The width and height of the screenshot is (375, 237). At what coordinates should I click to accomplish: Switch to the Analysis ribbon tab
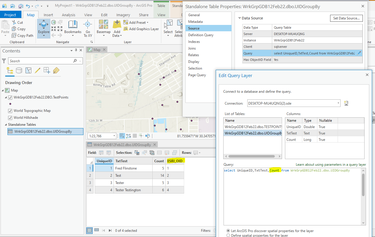[68, 15]
